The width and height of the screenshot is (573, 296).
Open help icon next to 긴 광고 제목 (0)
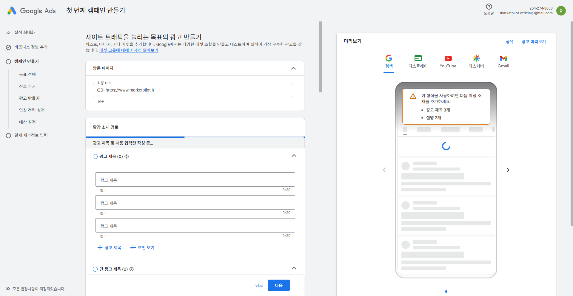132,269
